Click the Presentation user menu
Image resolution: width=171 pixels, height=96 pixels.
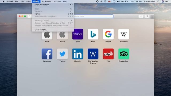coord(149,2)
